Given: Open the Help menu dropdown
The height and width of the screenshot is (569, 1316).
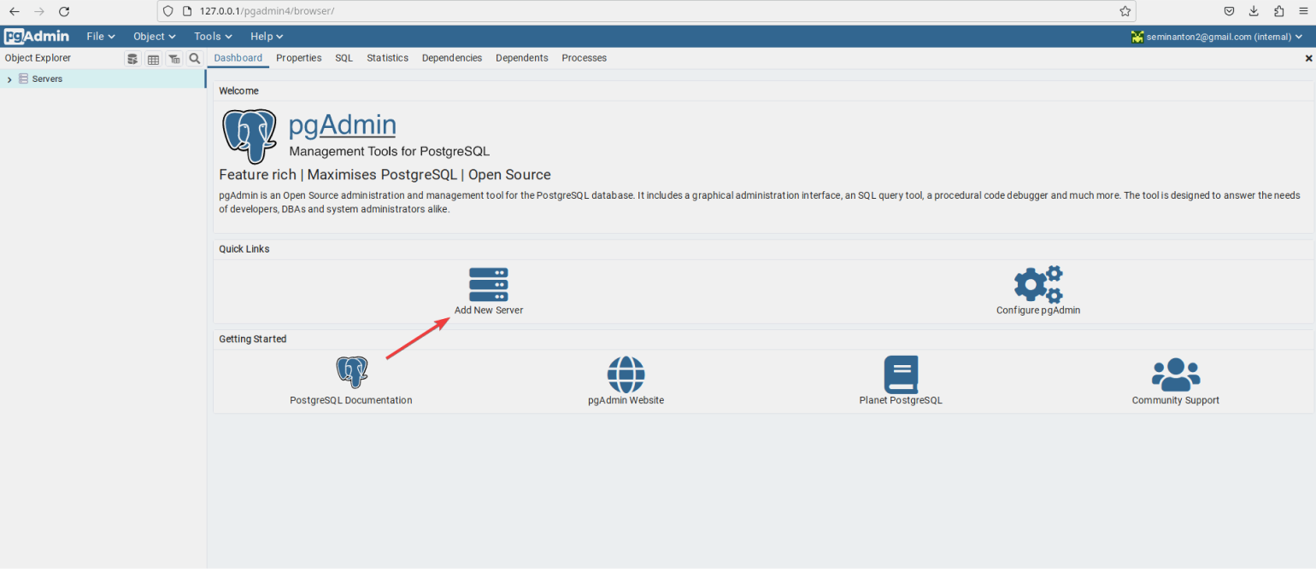Looking at the screenshot, I should coord(267,37).
